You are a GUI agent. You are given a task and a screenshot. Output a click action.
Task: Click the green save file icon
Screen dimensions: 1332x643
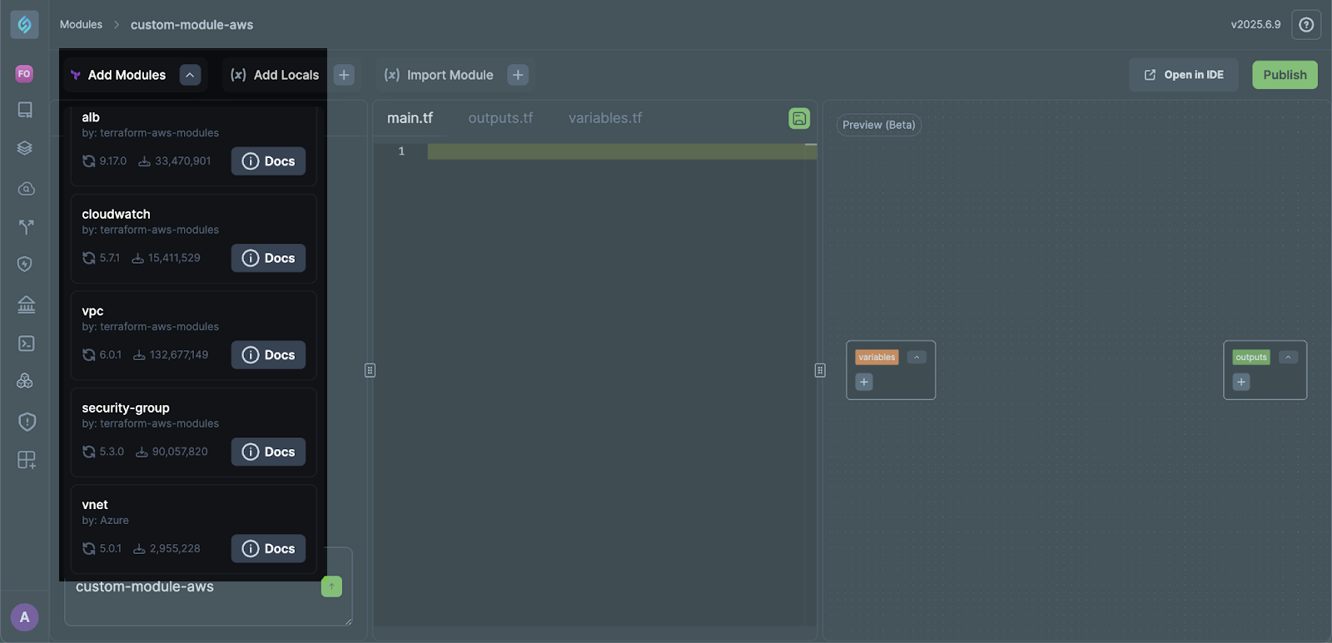click(799, 118)
